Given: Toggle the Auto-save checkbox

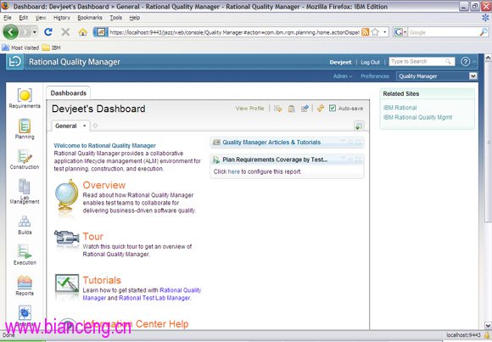Looking at the screenshot, I should click(x=333, y=108).
